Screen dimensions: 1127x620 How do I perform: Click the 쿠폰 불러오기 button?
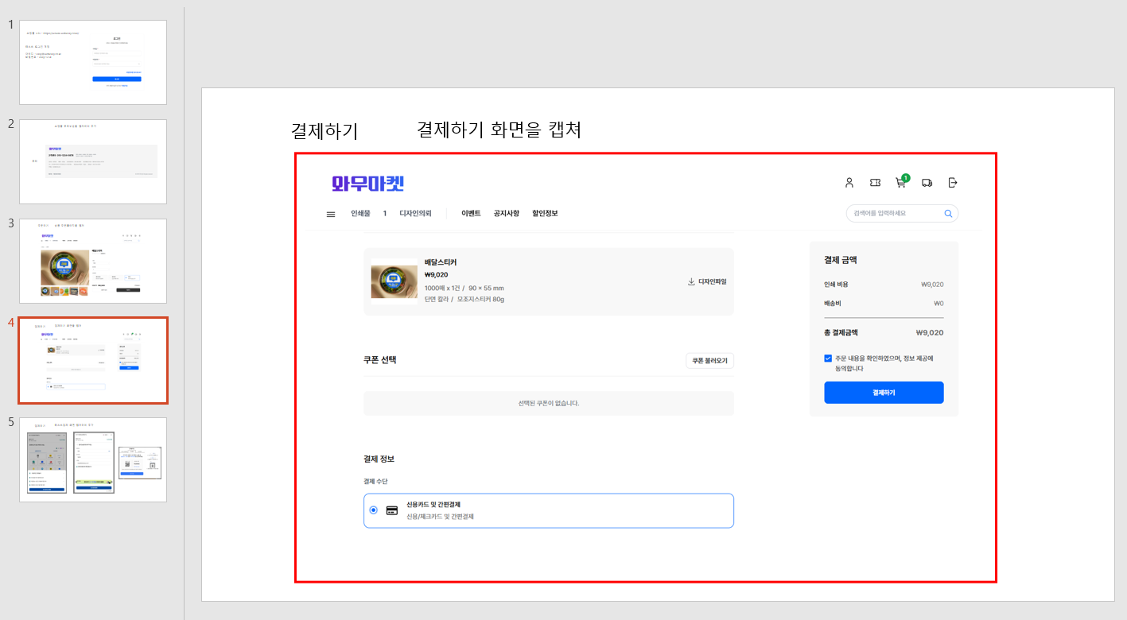709,361
